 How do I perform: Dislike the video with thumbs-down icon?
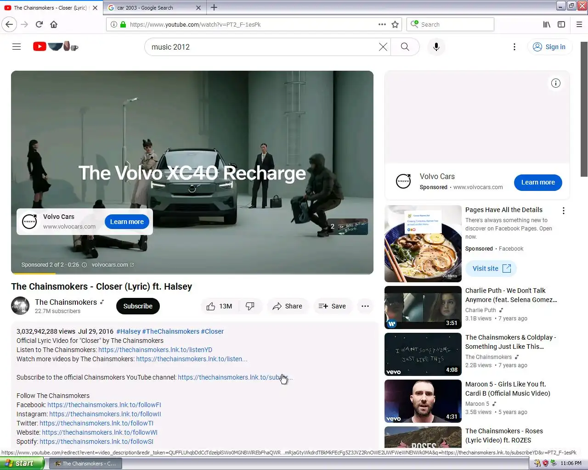point(250,306)
